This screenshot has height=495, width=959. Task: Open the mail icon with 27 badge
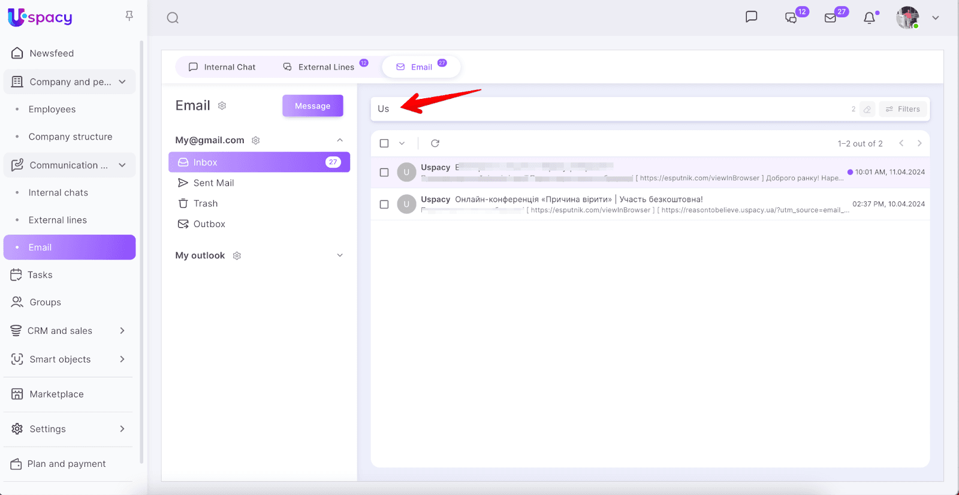pyautogui.click(x=830, y=18)
